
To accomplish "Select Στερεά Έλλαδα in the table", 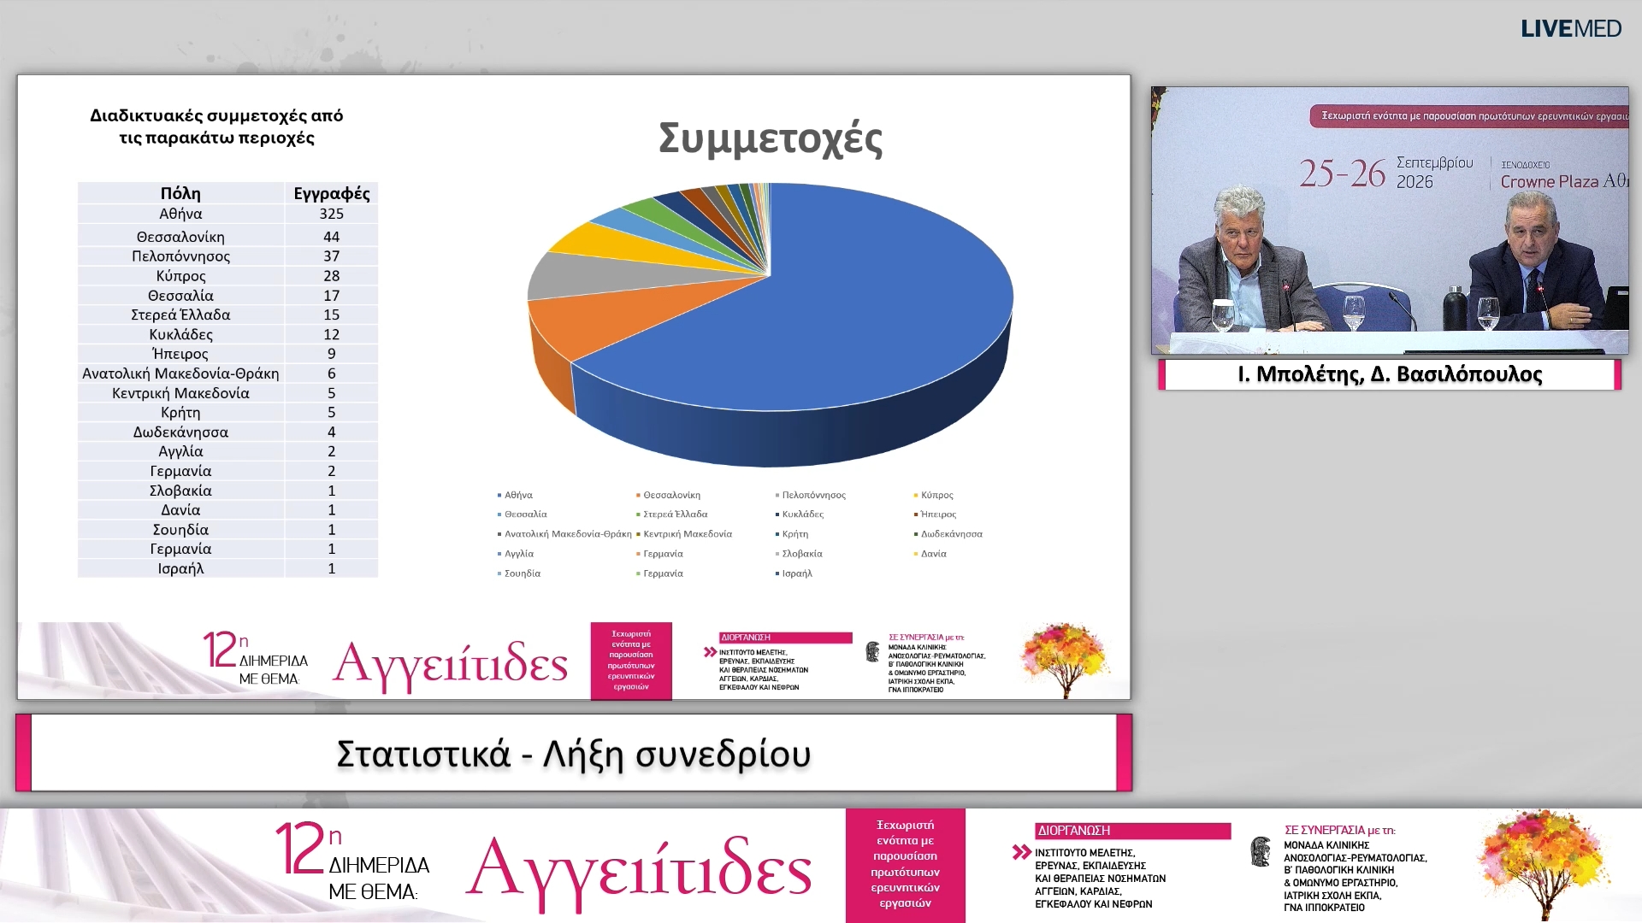I will 180,315.
